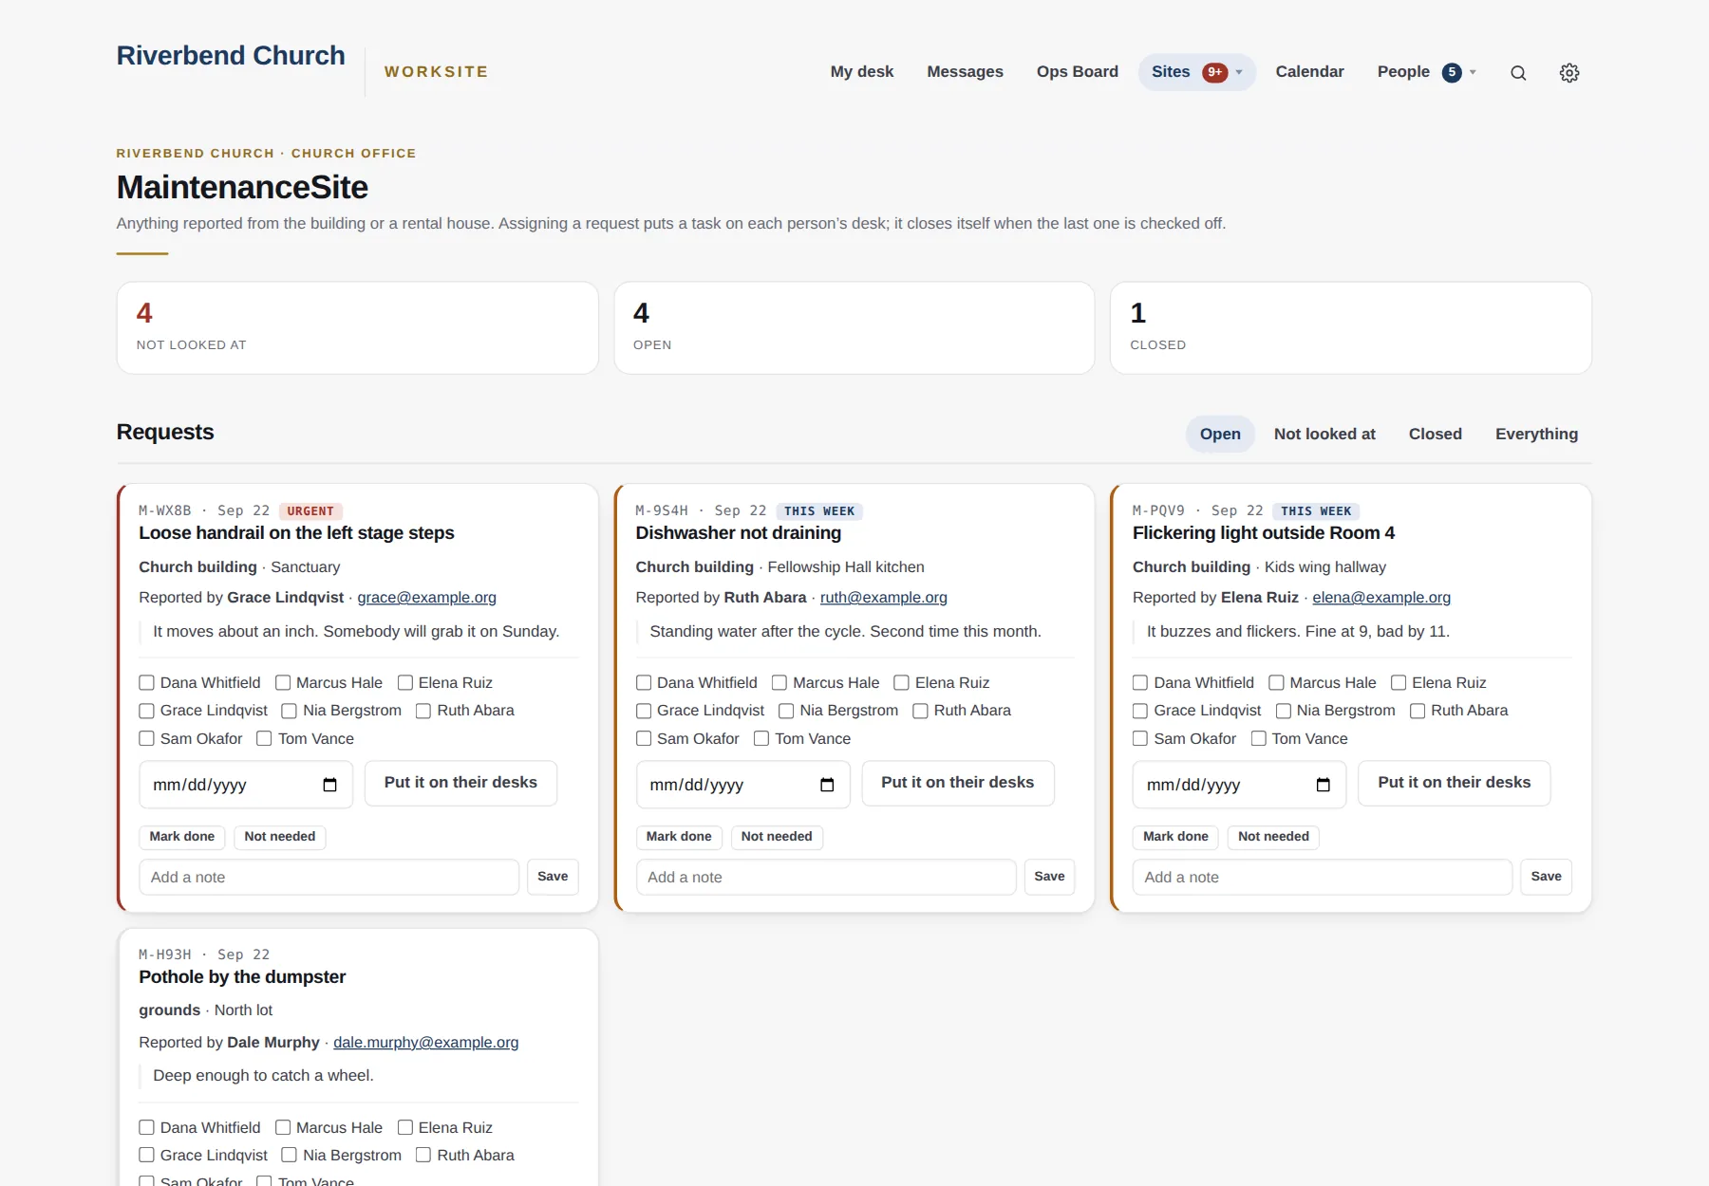The image size is (1709, 1186).
Task: Put Flickering light request on their desks
Action: tap(1454, 783)
